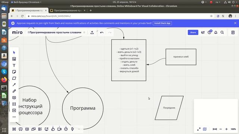Open notifications bell
Viewport: 239px width, 134px height.
click(216, 32)
